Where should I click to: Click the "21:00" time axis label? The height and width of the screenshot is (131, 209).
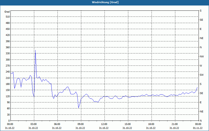click(x=175, y=124)
